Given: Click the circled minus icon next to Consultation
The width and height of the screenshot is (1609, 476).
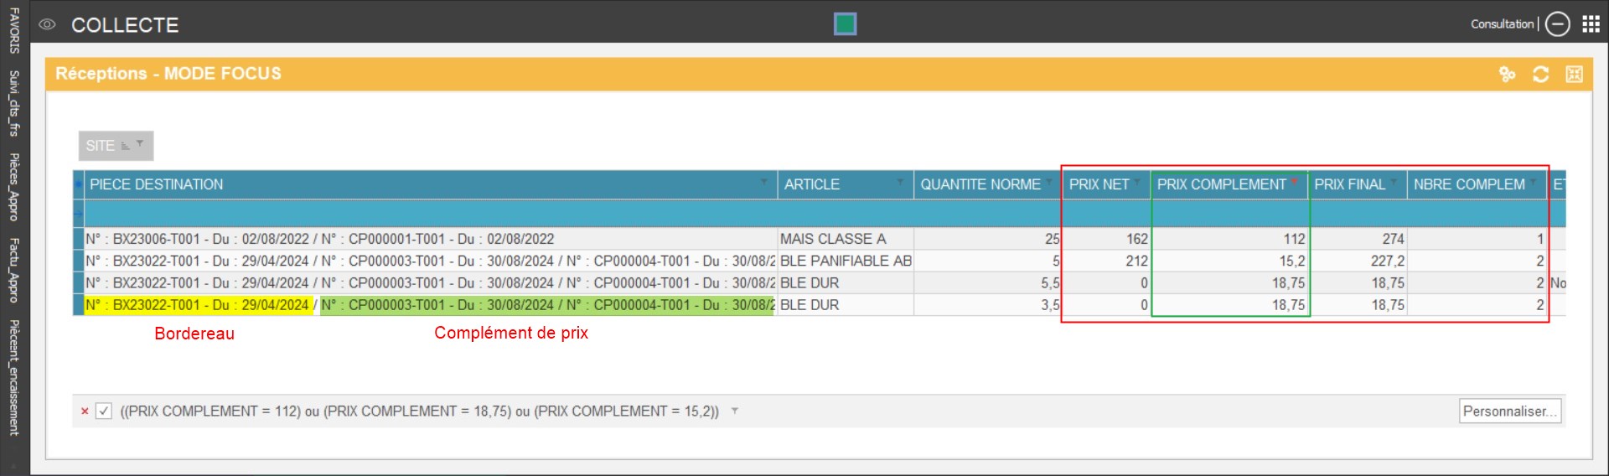Looking at the screenshot, I should coord(1557,24).
